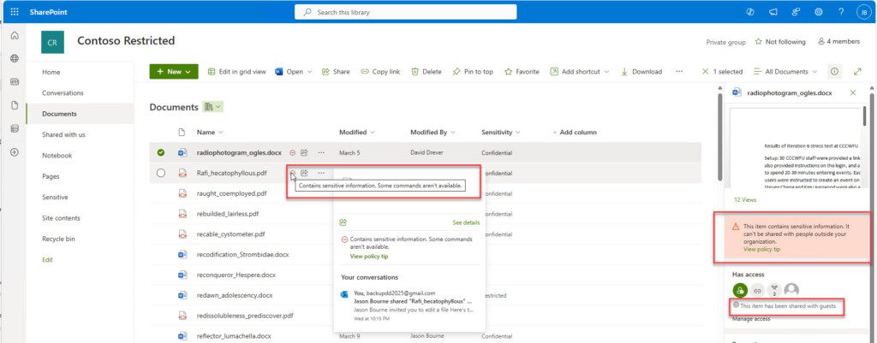Open the app launcher waffle icon
Viewport: 877px width, 343px height.
pos(15,12)
